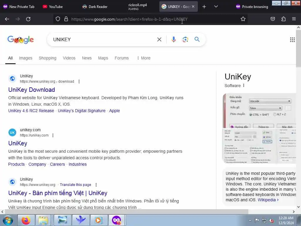
Task: Go back to the previous page
Action: click(x=7, y=19)
